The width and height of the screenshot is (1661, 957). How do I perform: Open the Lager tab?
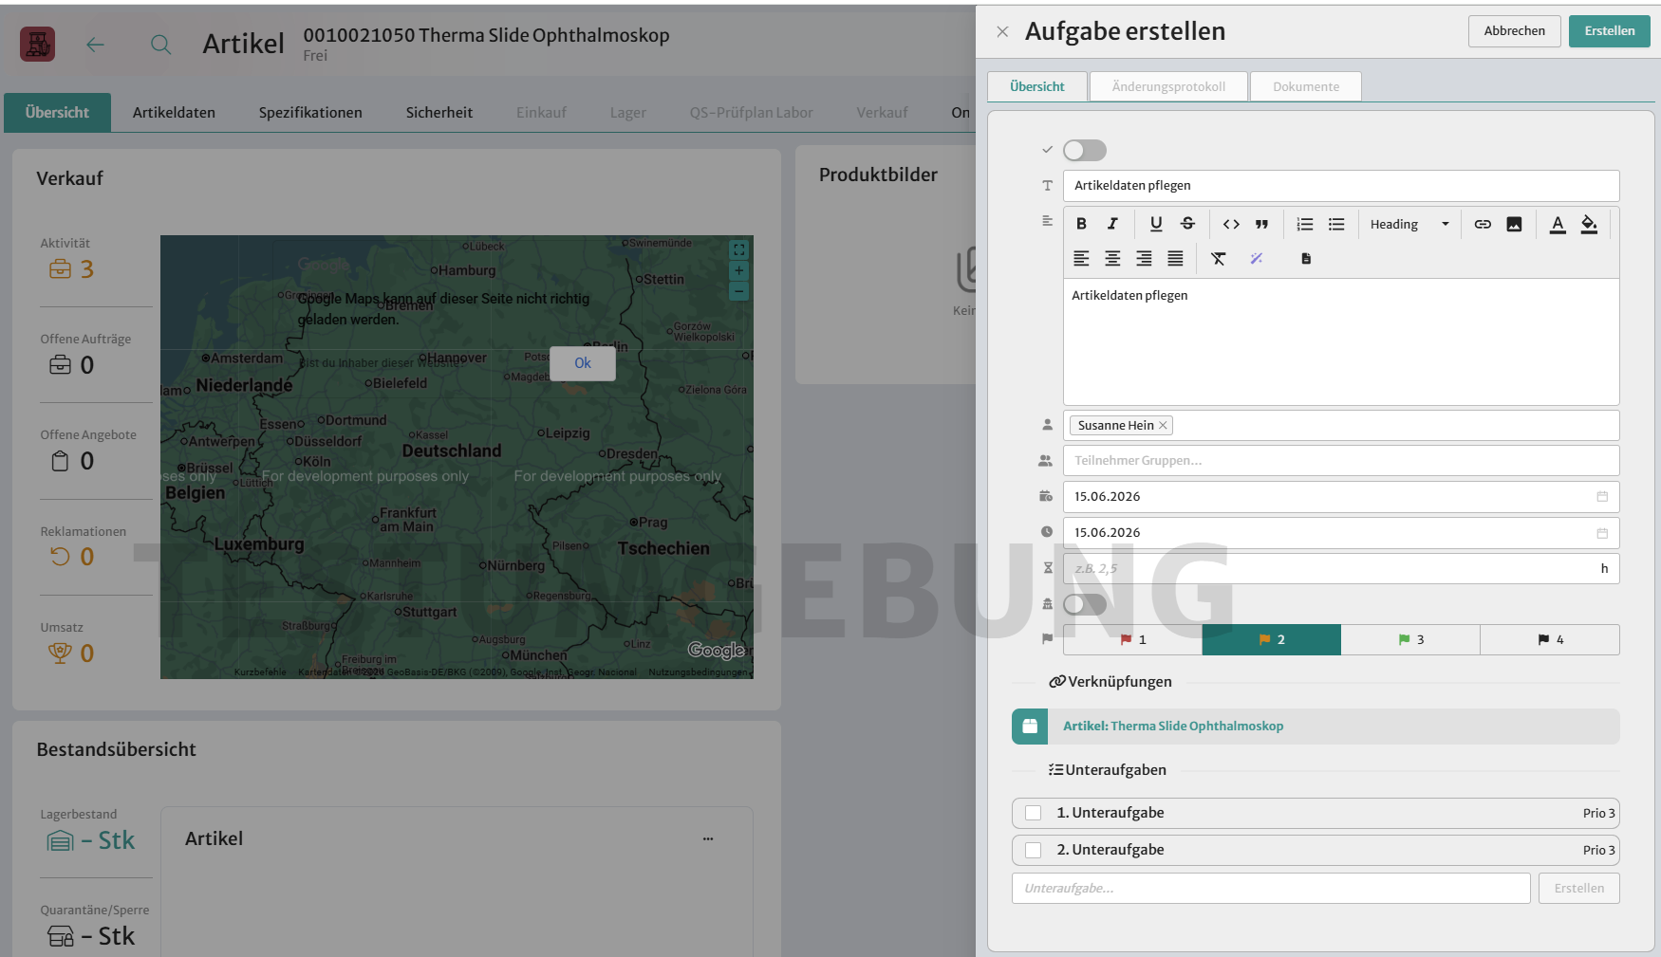pos(628,112)
